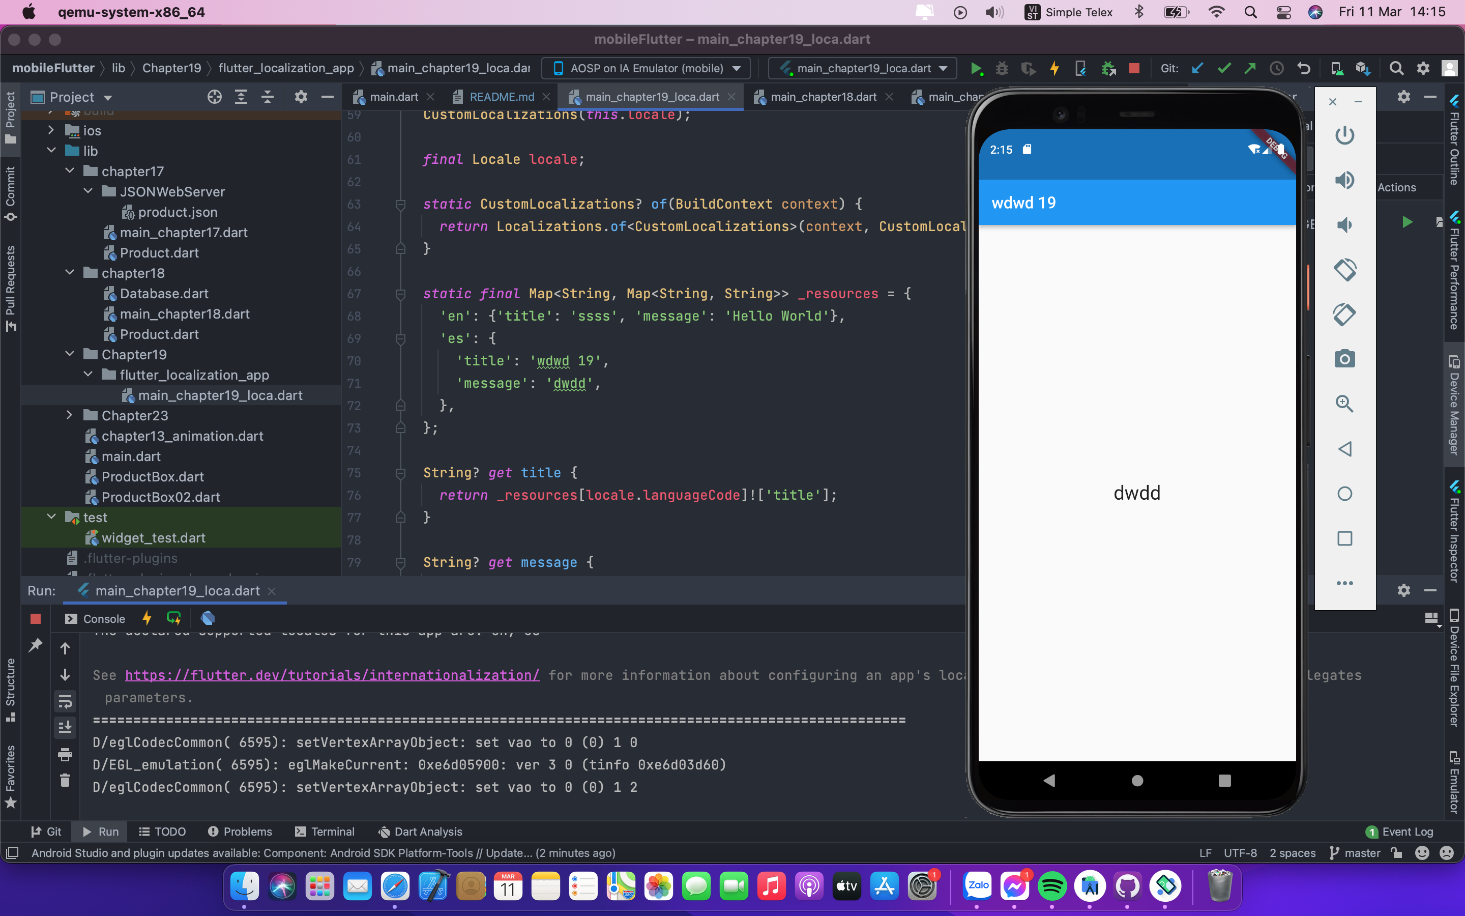Open run configuration main_chapter19_loca.dart dropdown
This screenshot has width=1465, height=916.
pyautogui.click(x=863, y=69)
